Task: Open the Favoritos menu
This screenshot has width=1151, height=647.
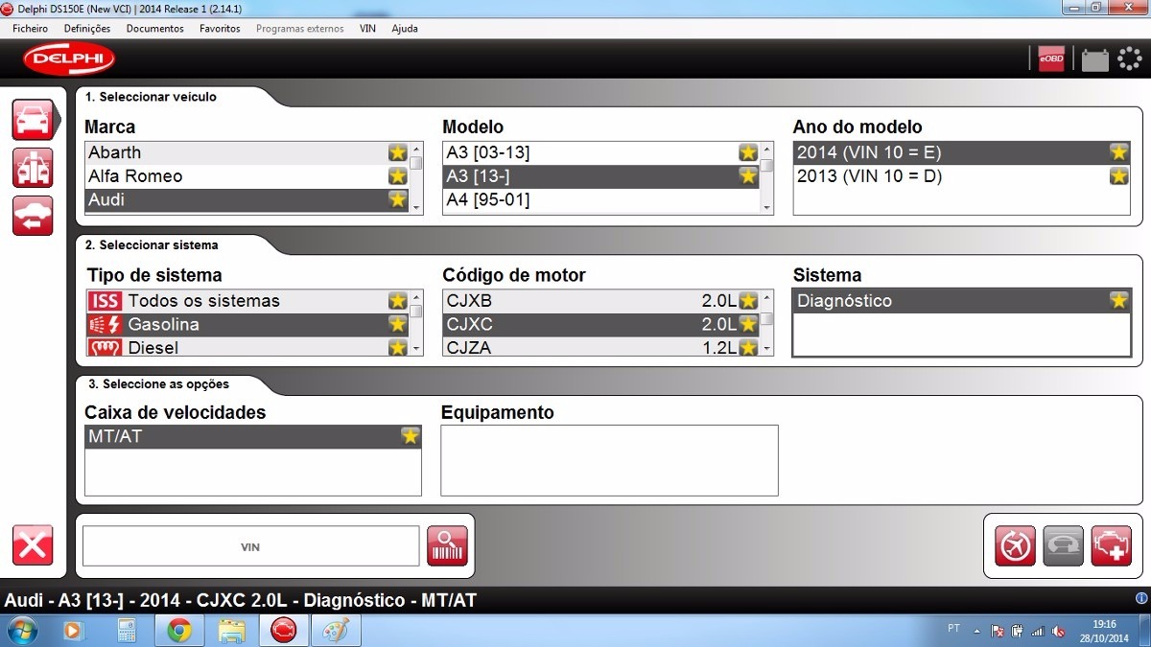Action: [x=220, y=29]
